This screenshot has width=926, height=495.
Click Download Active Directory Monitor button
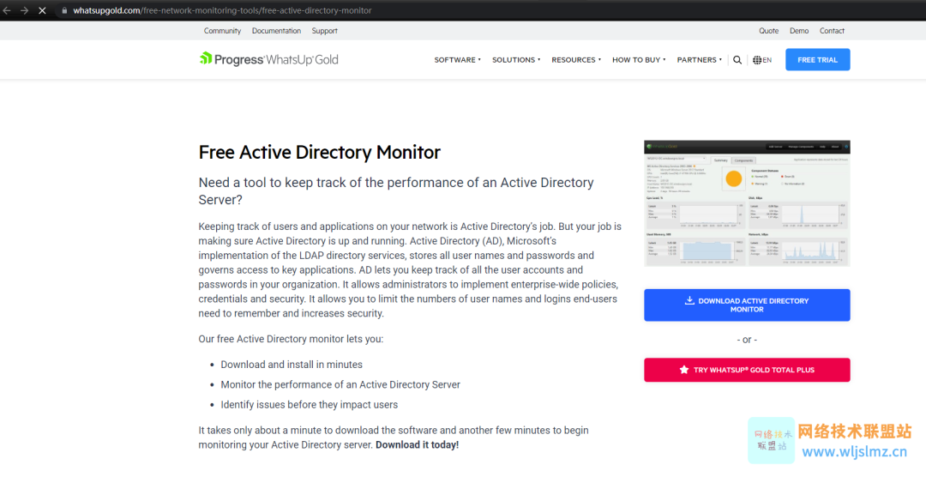(747, 305)
